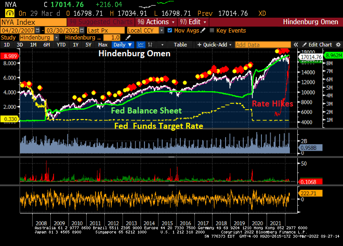This screenshot has width=343, height=246.
Task: Click the Table view button
Action: 180,45
